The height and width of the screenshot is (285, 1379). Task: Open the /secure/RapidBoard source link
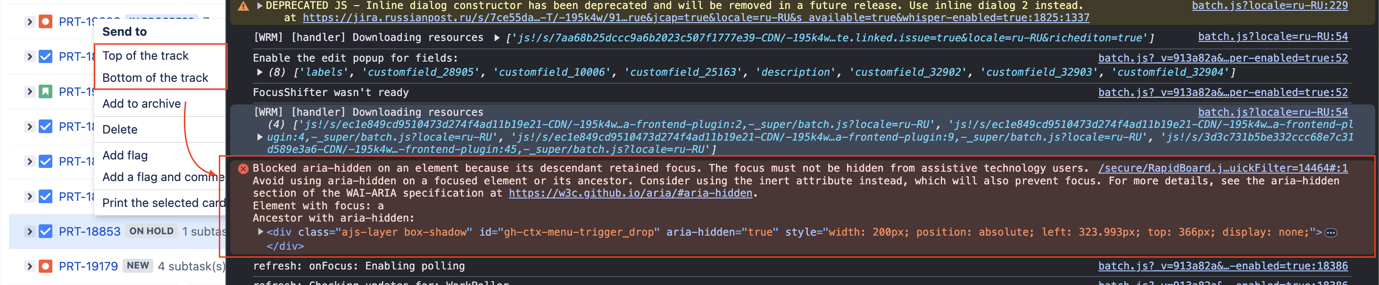tap(1223, 168)
